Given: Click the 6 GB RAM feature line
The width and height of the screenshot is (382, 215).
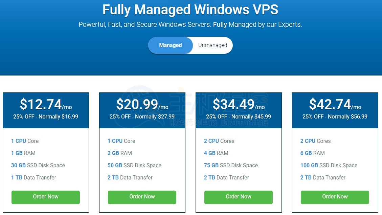Looking at the screenshot, I should pyautogui.click(x=313, y=153).
